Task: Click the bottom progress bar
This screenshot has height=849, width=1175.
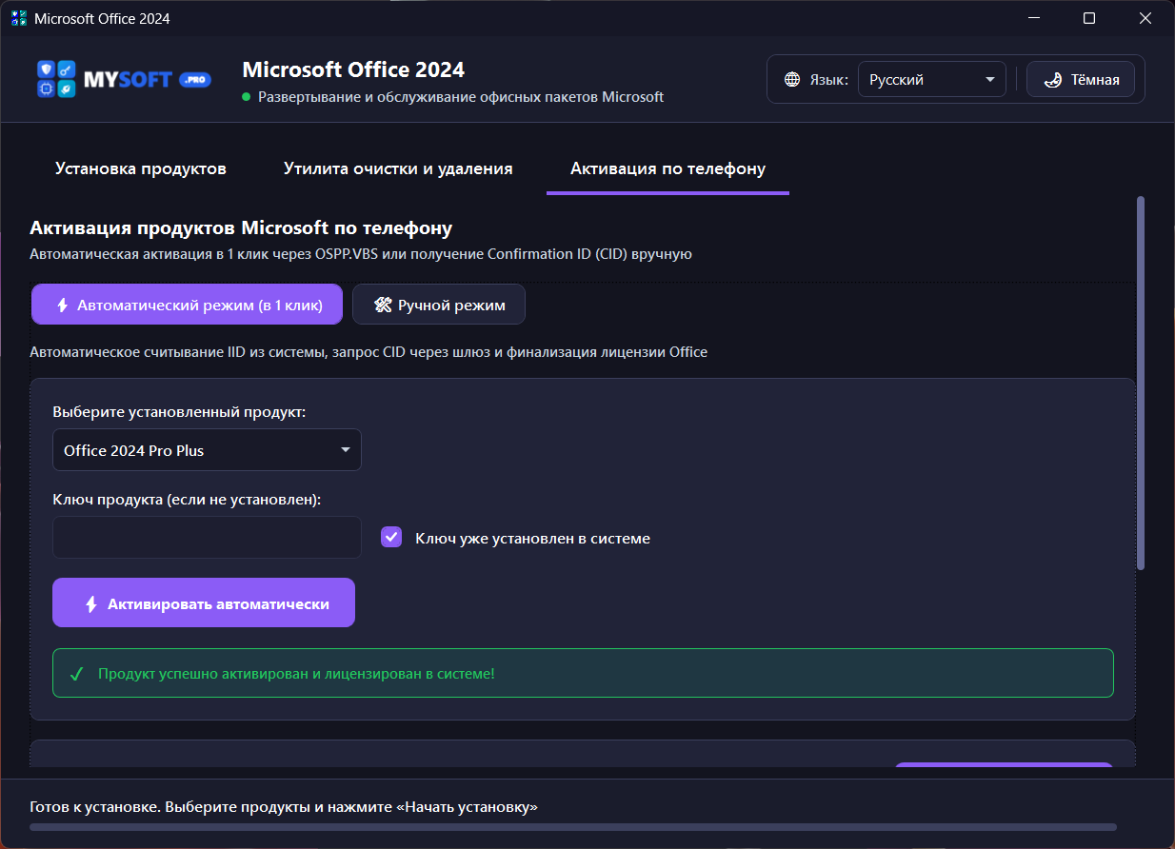Action: [x=573, y=827]
